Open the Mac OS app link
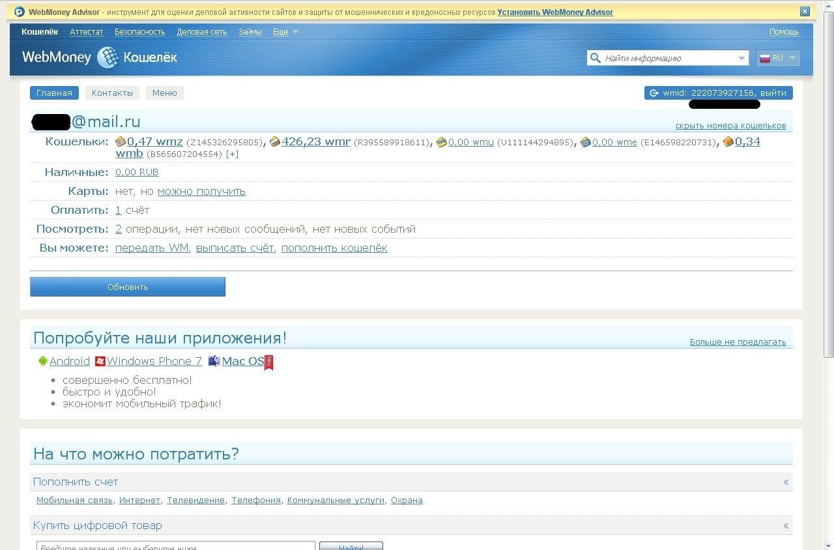The width and height of the screenshot is (834, 550). (243, 361)
